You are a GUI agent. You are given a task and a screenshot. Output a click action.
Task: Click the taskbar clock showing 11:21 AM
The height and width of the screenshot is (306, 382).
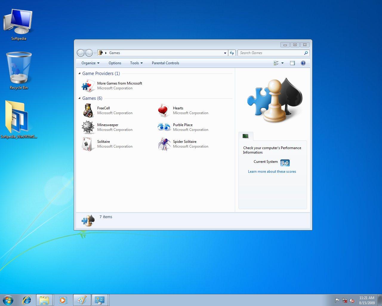point(367,298)
